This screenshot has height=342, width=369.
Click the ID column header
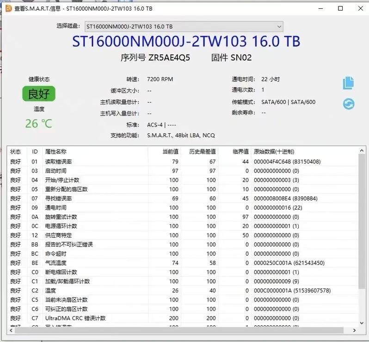(35, 151)
